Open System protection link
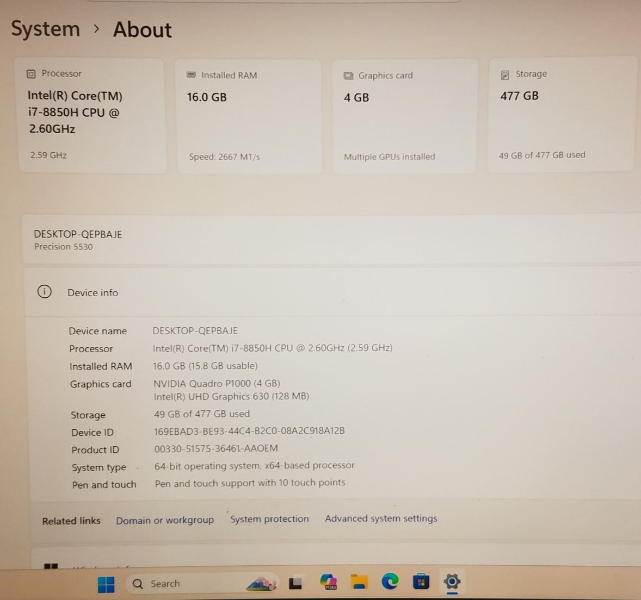 click(269, 519)
